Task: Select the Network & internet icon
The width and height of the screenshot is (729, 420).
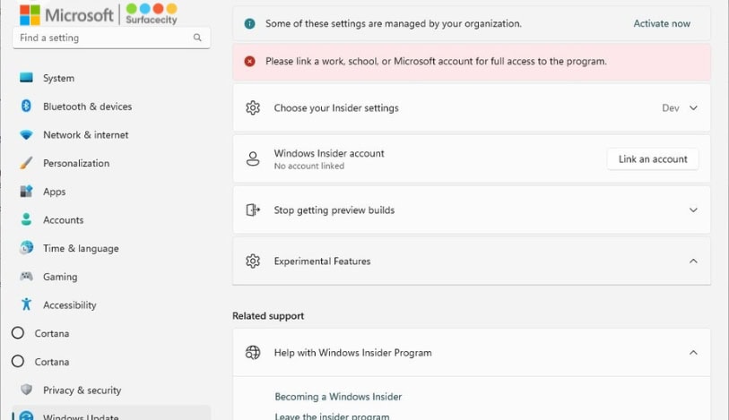Action: [x=26, y=135]
